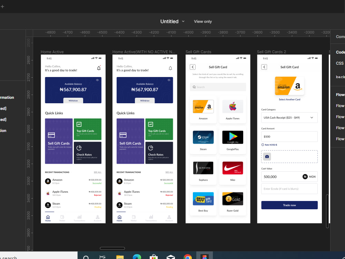
Task: Select the Nike gift card tile
Action: [x=233, y=171]
